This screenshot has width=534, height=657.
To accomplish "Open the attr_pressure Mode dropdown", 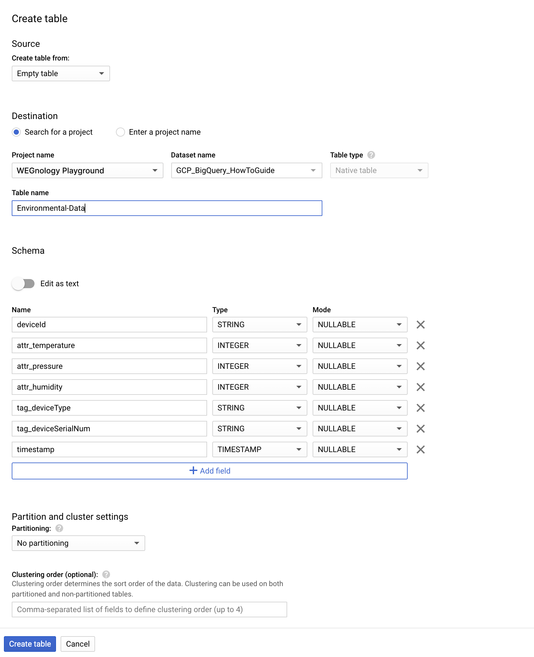I will tap(360, 366).
